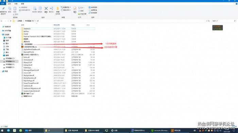Screen dimensions: 238x133
Task: Click the Date modified column header
Action: (x=56, y=25)
